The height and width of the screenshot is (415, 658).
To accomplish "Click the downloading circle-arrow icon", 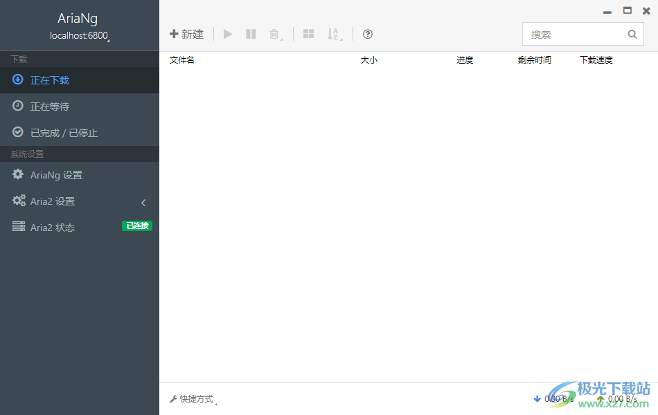I will pyautogui.click(x=17, y=80).
